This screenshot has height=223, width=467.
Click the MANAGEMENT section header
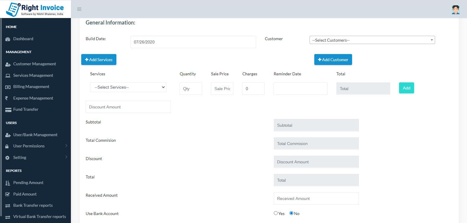pos(19,52)
